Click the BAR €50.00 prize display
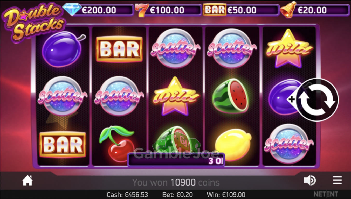 241,10
